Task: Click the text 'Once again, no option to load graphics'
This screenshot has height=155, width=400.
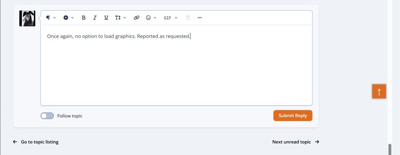Action: click(x=91, y=36)
